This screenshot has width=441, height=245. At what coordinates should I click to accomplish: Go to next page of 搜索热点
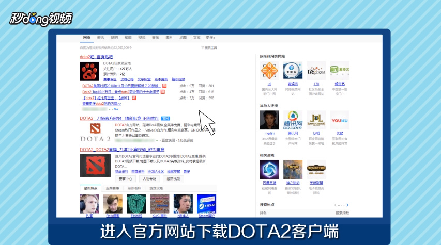click(x=347, y=205)
